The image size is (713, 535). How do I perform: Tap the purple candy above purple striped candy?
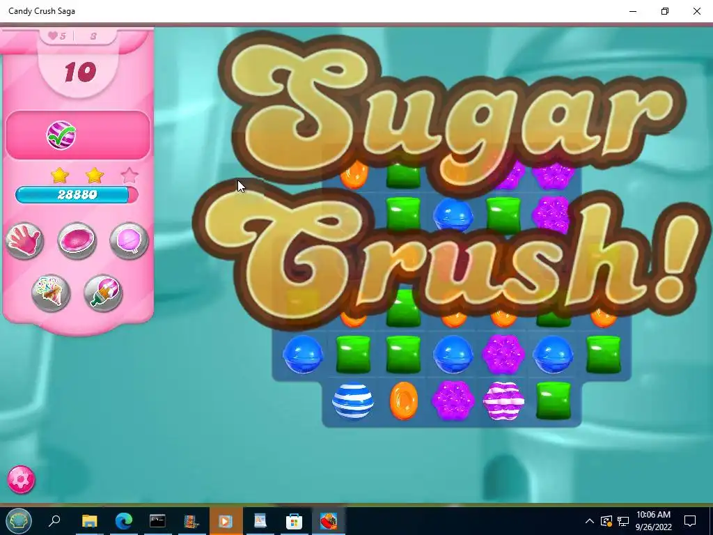click(x=503, y=355)
